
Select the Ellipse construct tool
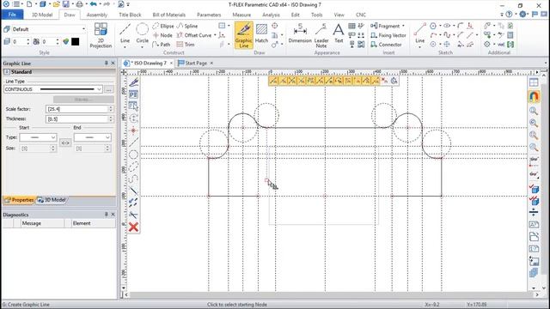coord(163,26)
